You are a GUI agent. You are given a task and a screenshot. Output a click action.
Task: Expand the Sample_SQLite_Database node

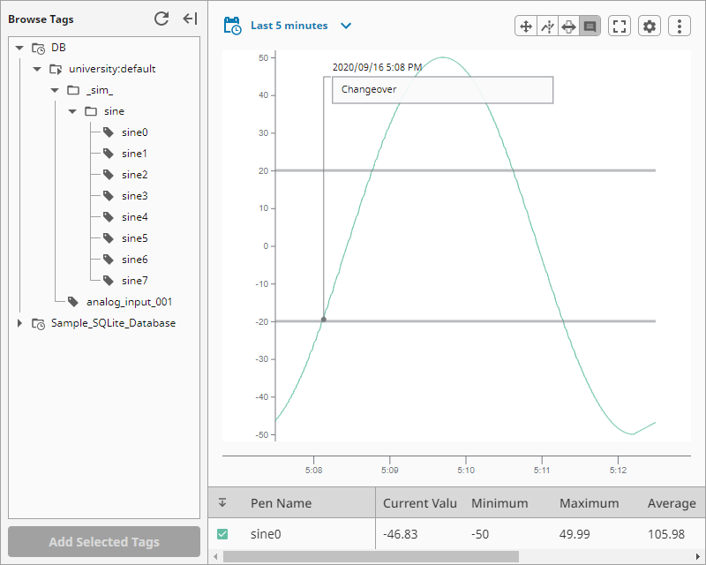20,323
